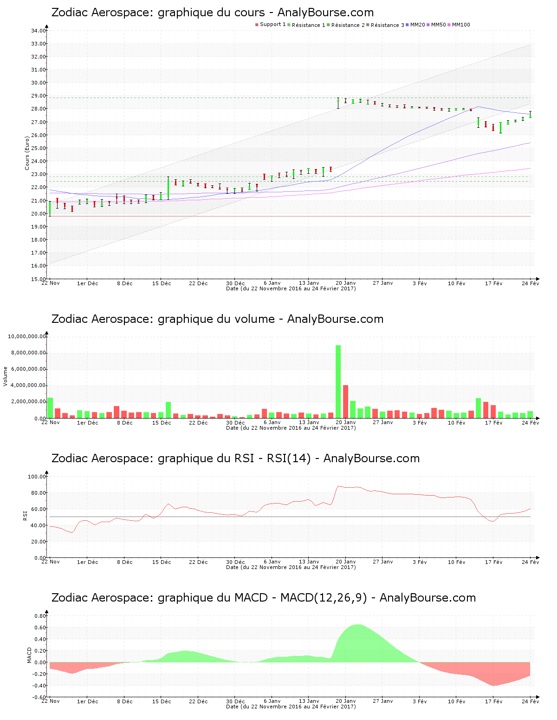Viewport: 557px width, 720px height.
Task: Select the Résistance 2 legend label
Action: pyautogui.click(x=348, y=25)
